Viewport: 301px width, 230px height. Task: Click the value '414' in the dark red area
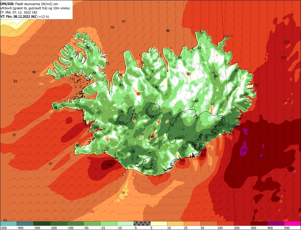pos(261,158)
